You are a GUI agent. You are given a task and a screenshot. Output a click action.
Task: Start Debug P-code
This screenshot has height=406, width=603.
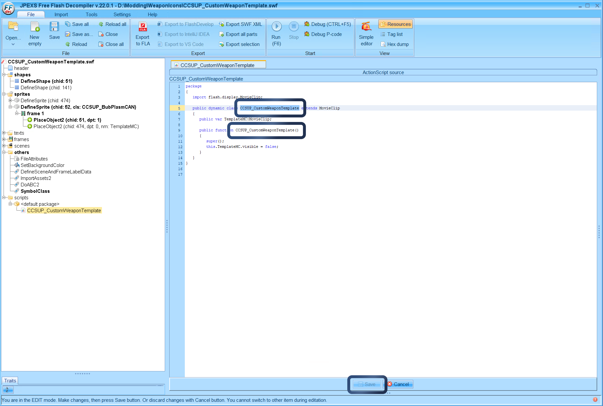[324, 34]
